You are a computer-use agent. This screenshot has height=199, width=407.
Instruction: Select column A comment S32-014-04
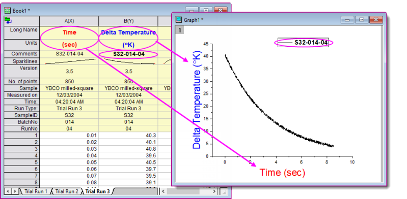pyautogui.click(x=69, y=54)
